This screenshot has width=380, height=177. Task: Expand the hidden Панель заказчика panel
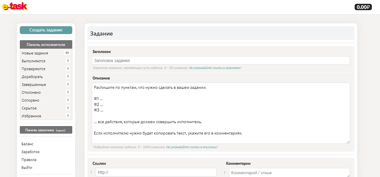point(46,130)
